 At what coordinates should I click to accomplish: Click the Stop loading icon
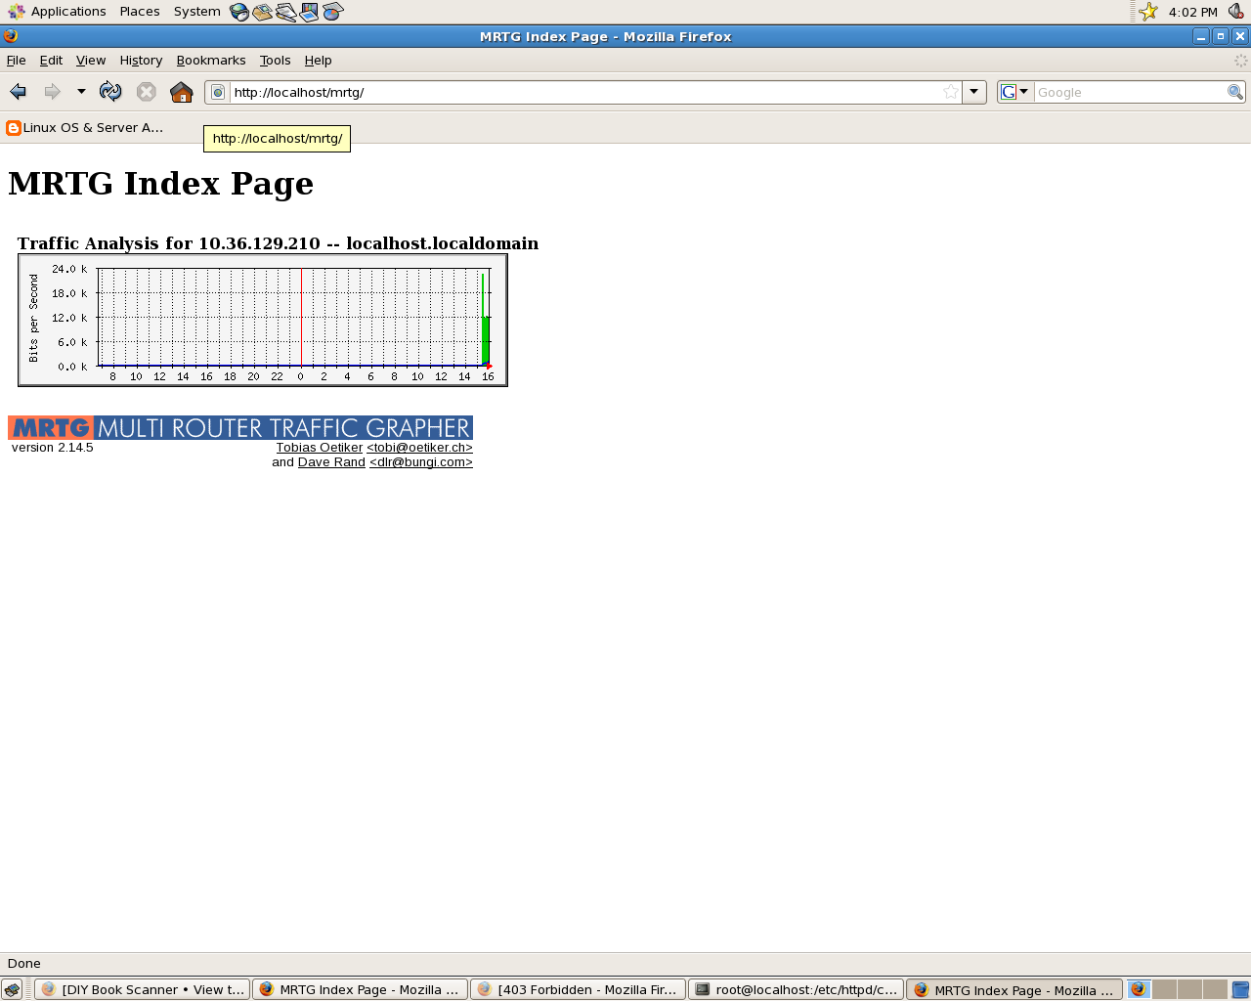coord(147,92)
